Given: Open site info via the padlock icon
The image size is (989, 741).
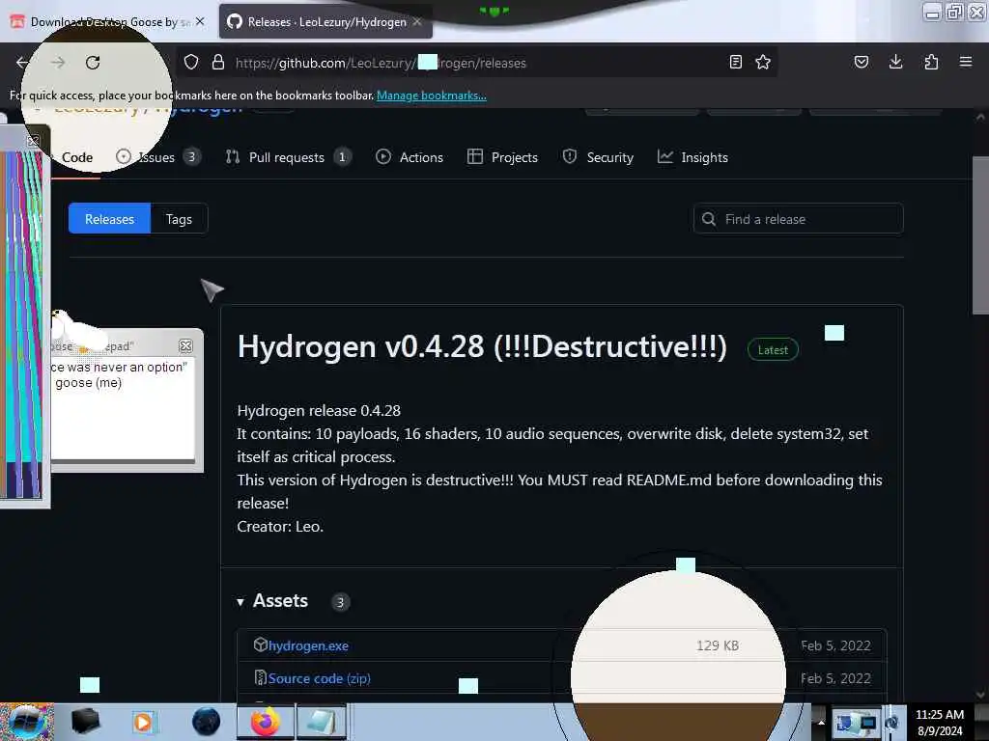Looking at the screenshot, I should coord(218,63).
